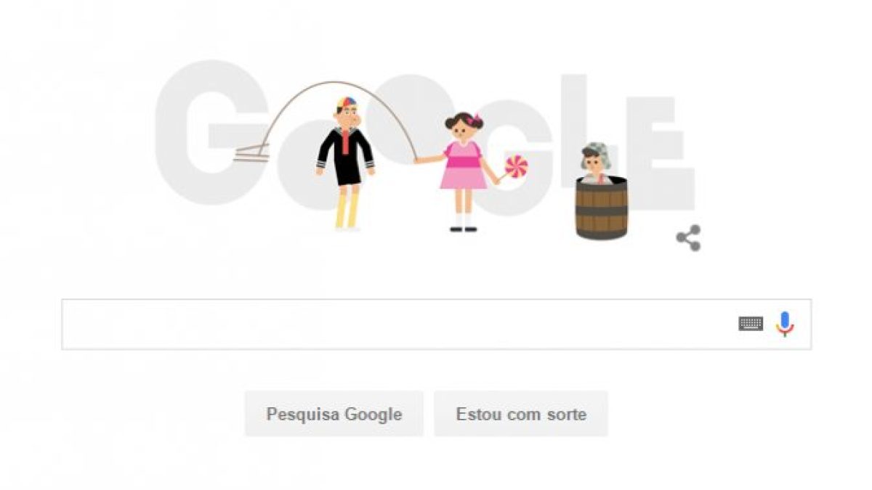Click the girl's black shoes
Screen dimensions: 872x490
point(463,229)
